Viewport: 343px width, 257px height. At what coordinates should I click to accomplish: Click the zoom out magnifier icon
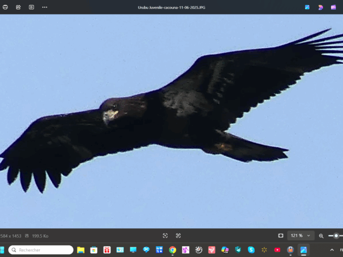pyautogui.click(x=321, y=236)
